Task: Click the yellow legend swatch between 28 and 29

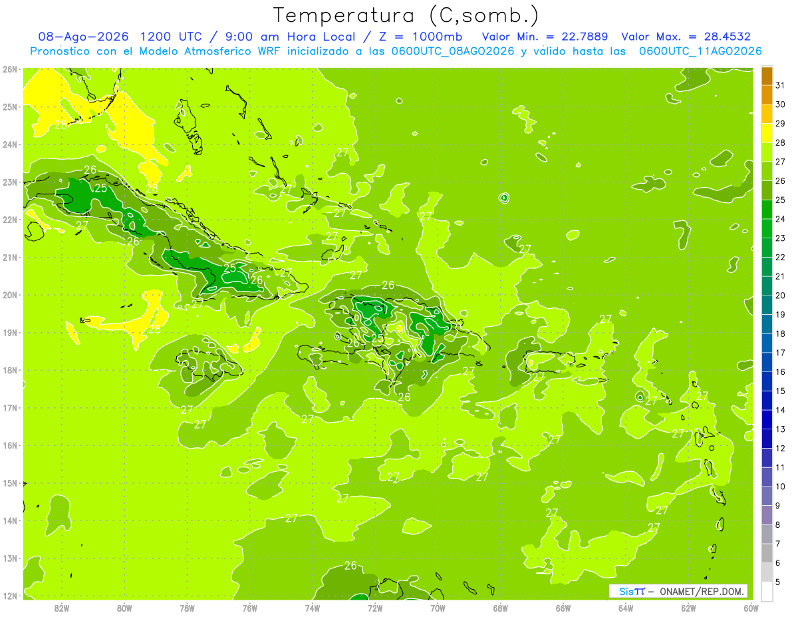Action: 767,133
